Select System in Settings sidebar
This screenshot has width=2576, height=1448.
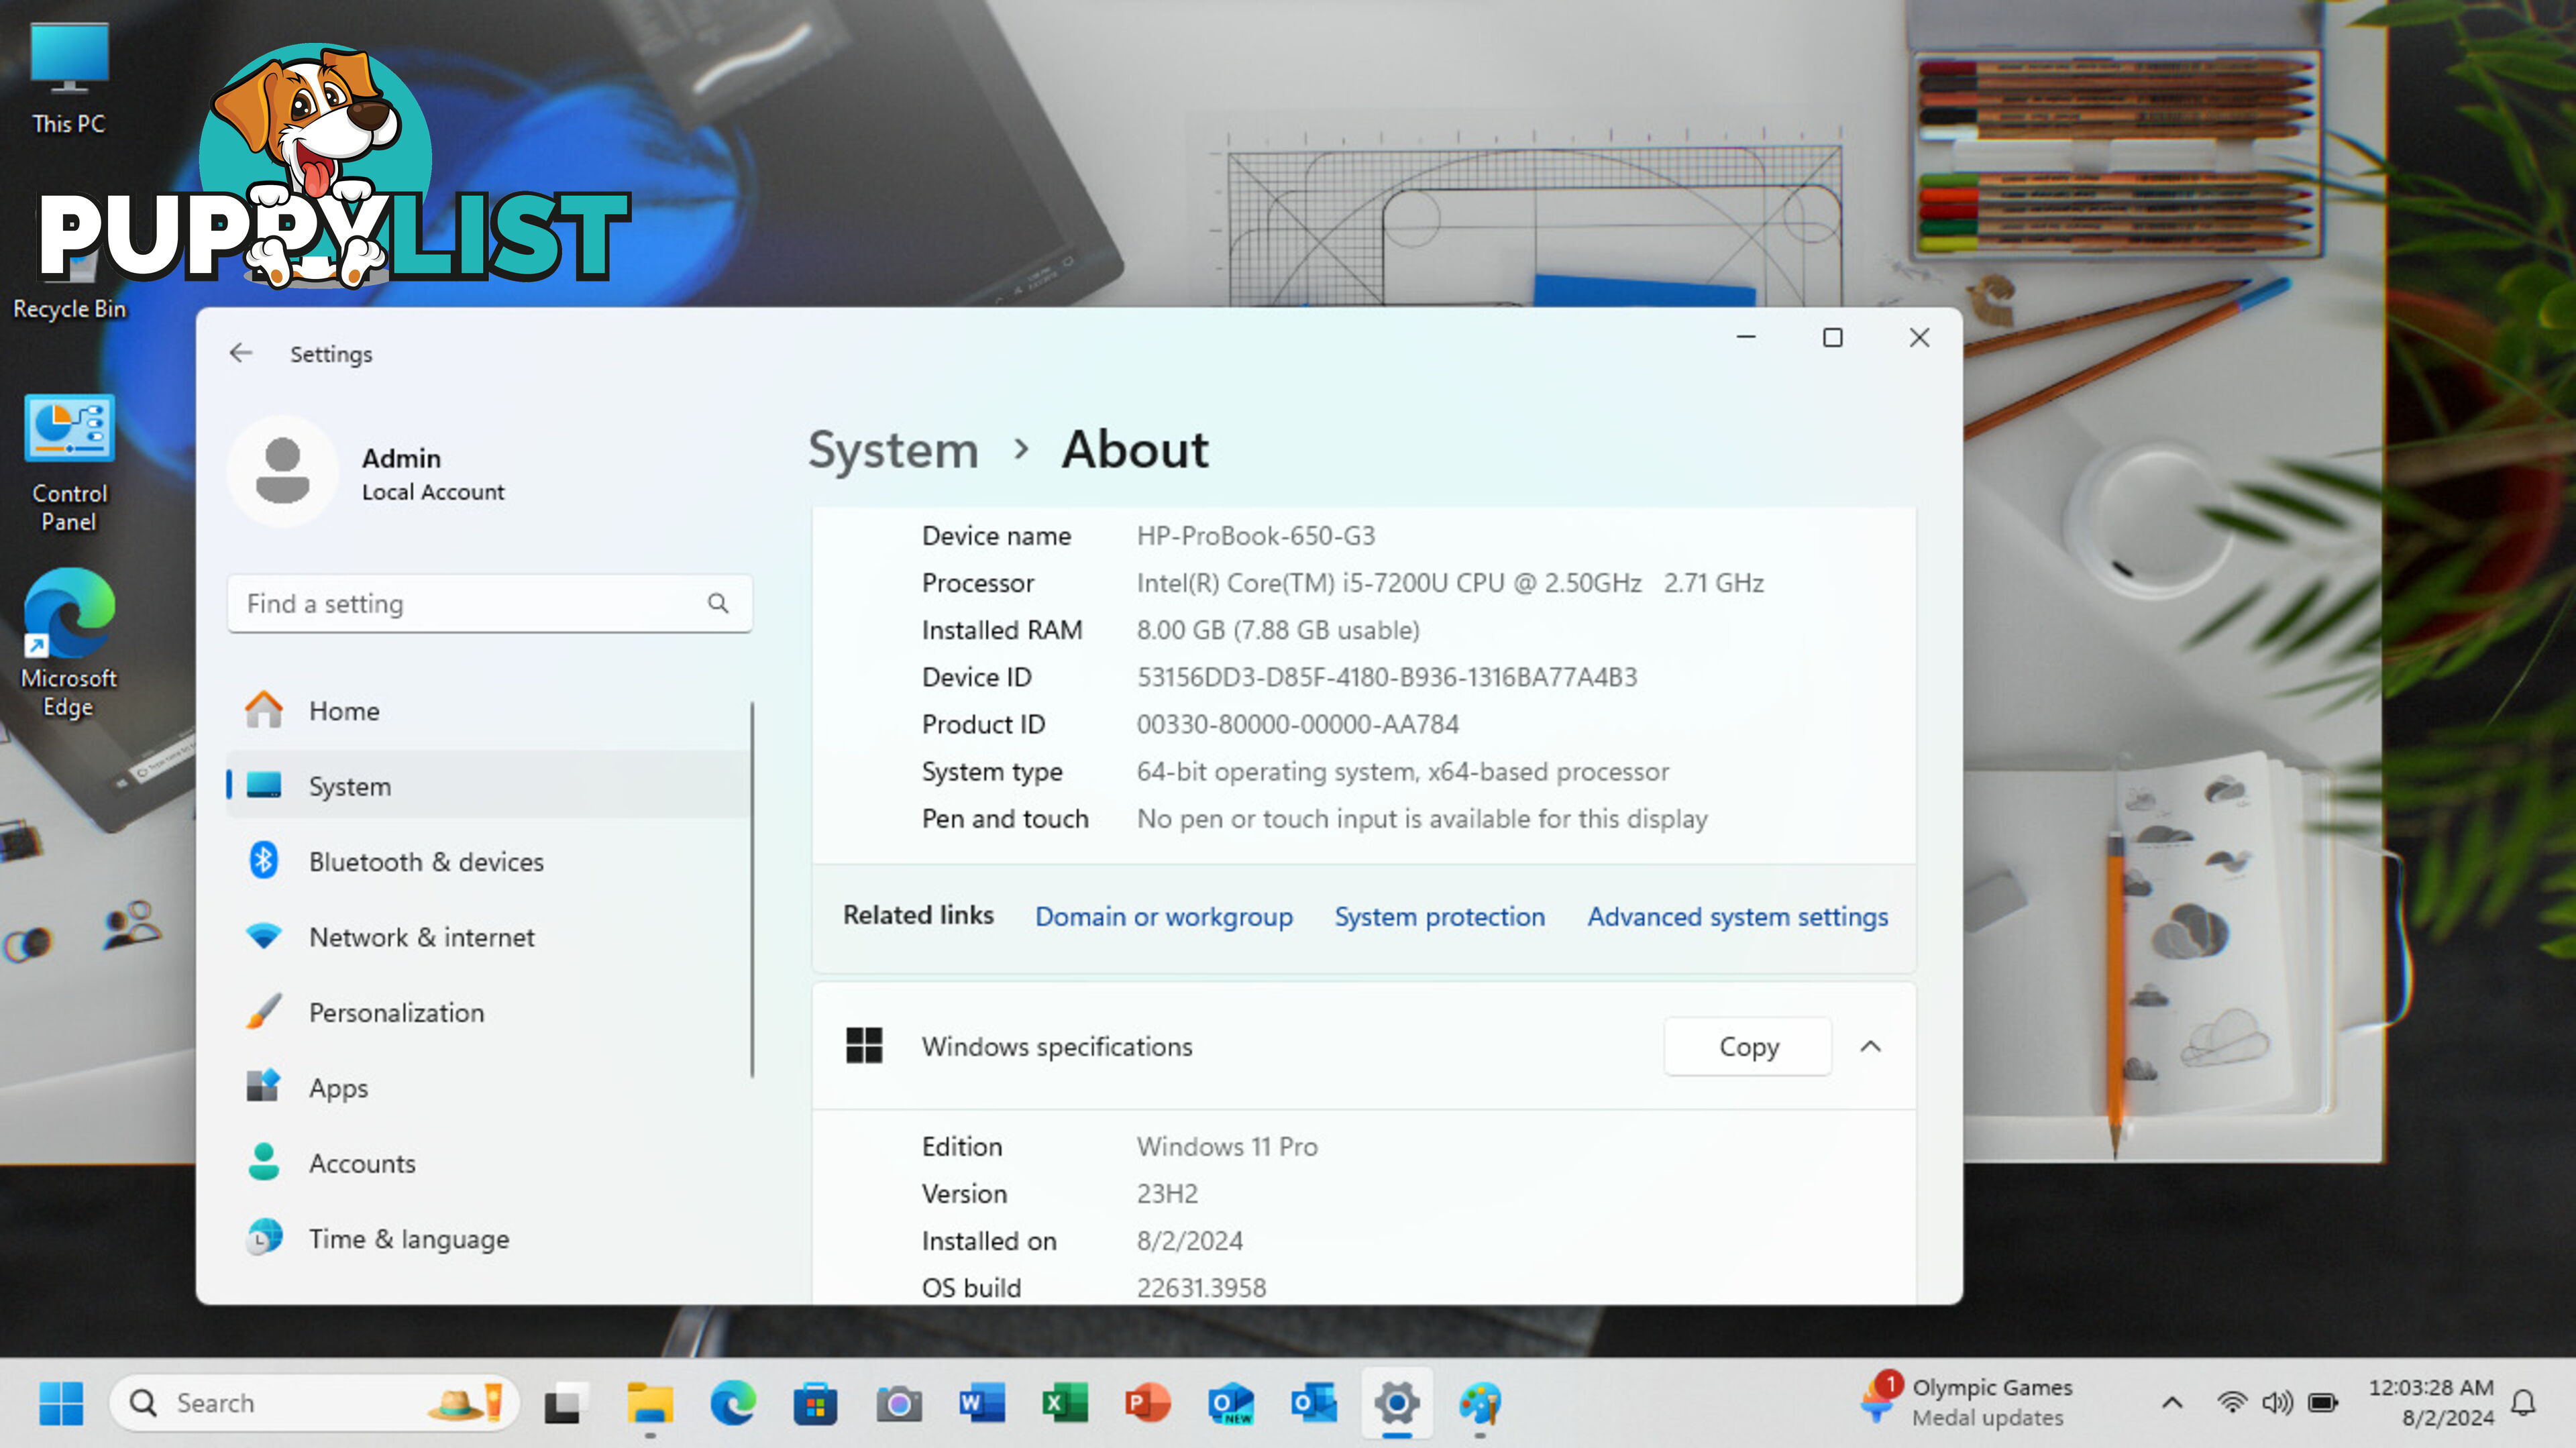pyautogui.click(x=488, y=786)
